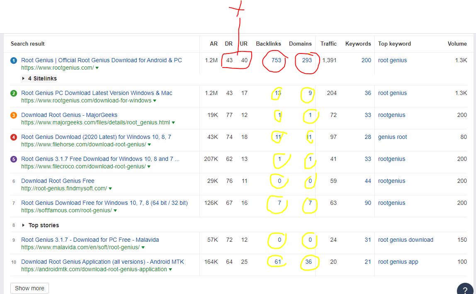Open dropdown arrow after findmysoft.com URL
The height and width of the screenshot is (294, 476).
(110, 189)
